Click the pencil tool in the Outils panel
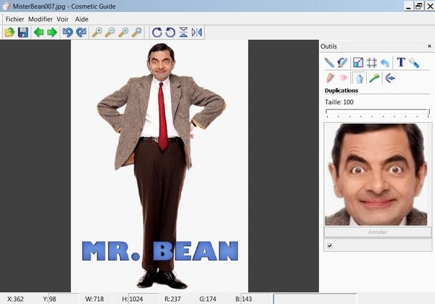 (329, 63)
